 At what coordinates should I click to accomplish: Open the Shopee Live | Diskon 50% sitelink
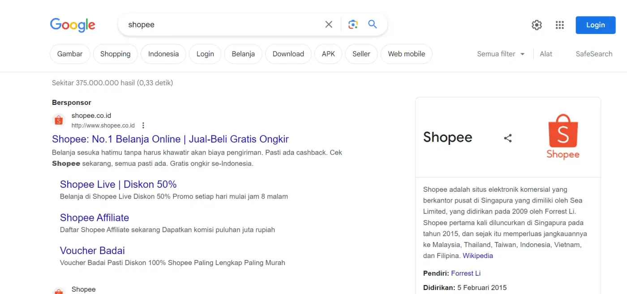(x=118, y=184)
